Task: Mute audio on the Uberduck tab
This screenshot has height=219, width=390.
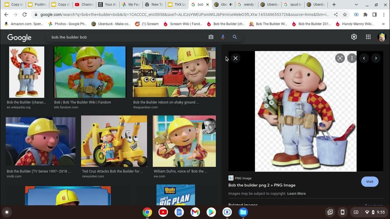Action: pyautogui.click(x=231, y=5)
